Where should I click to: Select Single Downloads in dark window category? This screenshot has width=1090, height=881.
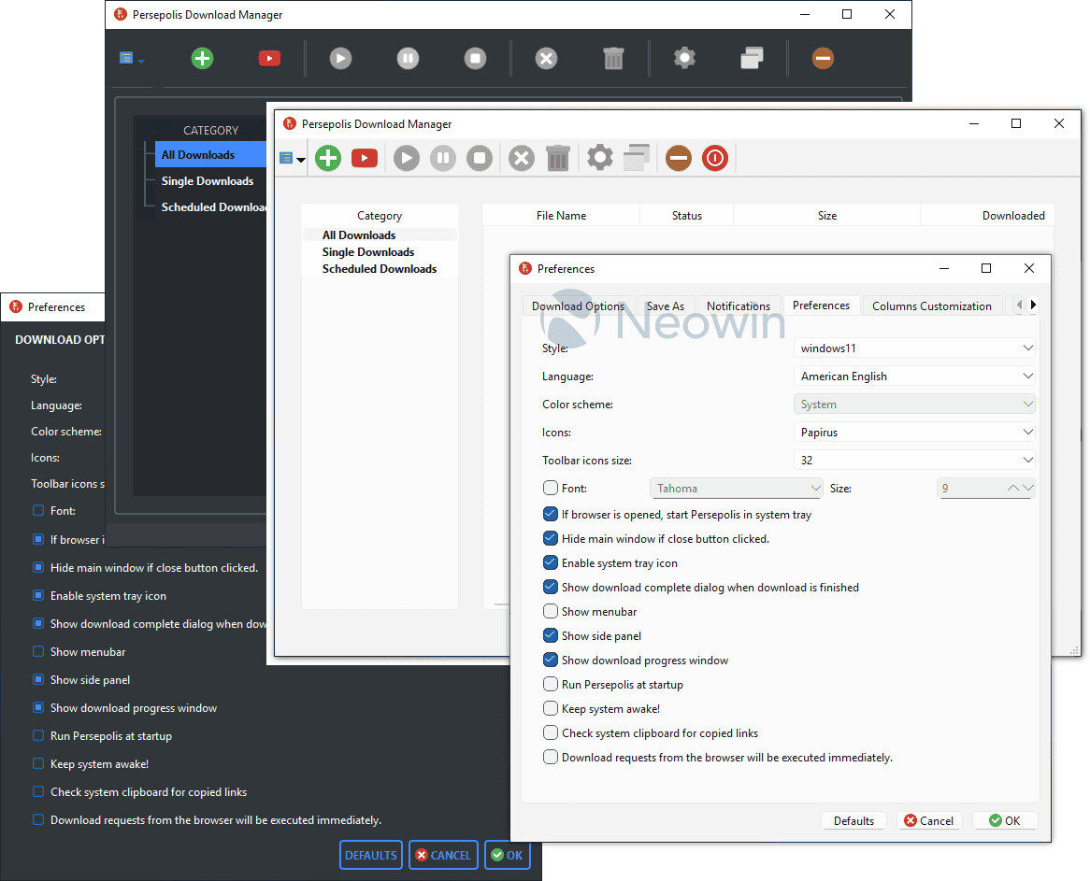point(208,181)
